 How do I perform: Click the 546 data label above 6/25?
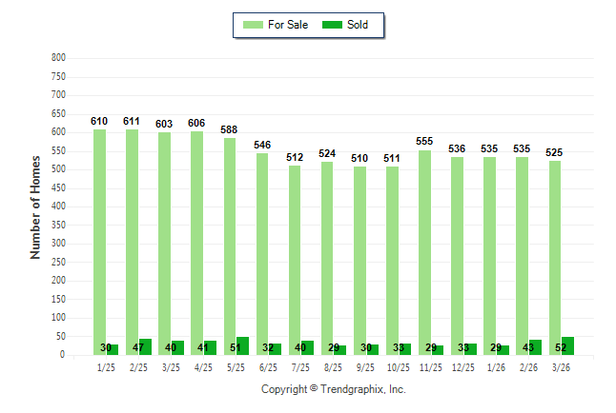point(262,146)
